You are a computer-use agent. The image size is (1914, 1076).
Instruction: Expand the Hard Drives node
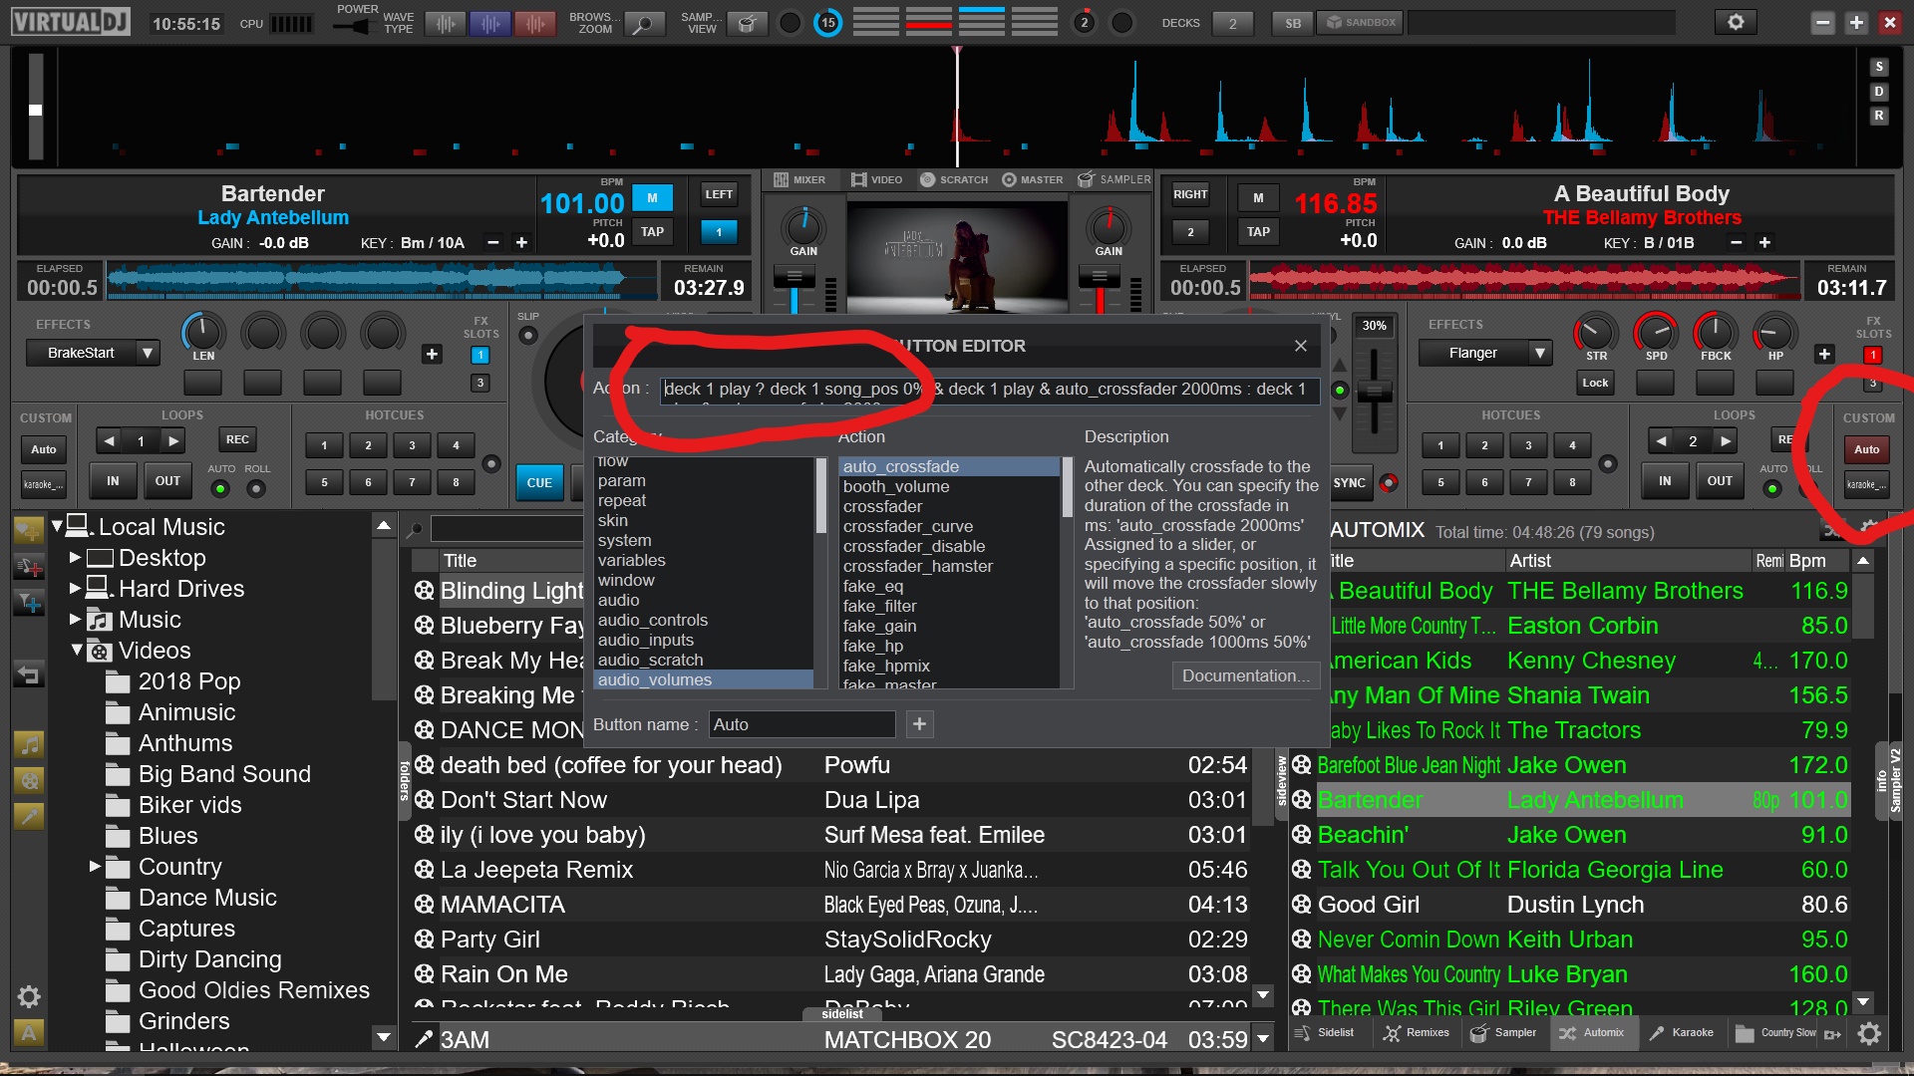(75, 588)
